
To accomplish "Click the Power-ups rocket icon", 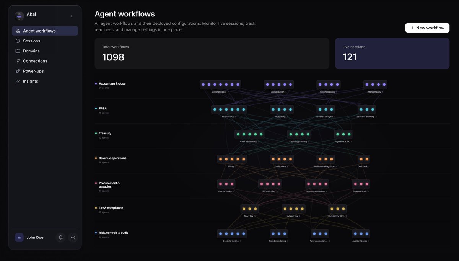I will coord(18,71).
